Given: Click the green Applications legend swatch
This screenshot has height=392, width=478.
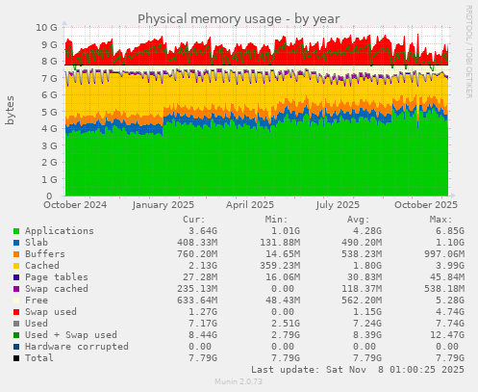Looking at the screenshot, I should pos(16,231).
